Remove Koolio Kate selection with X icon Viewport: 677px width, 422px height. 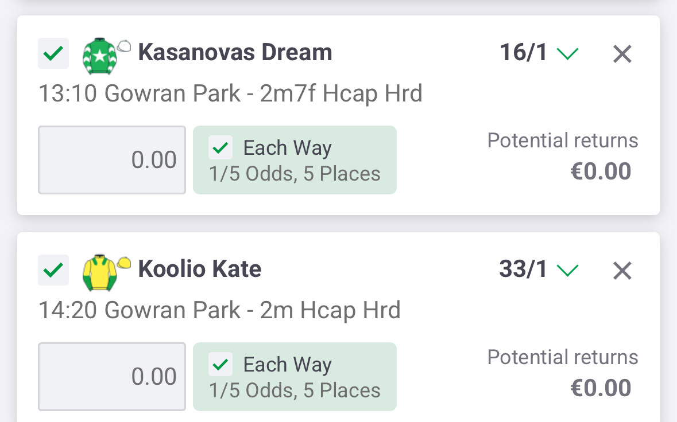(x=622, y=271)
